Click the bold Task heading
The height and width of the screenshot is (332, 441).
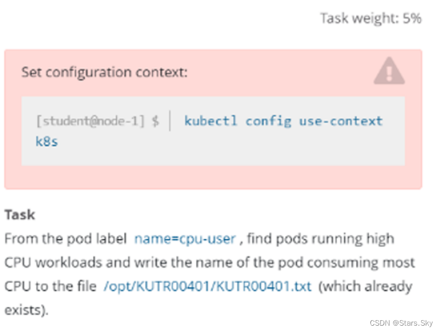click(20, 215)
